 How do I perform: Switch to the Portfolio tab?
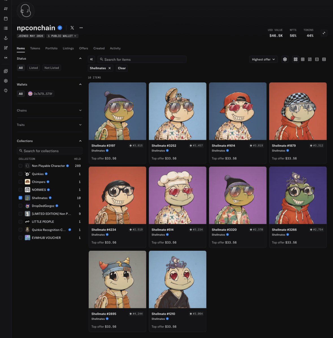[x=51, y=48]
